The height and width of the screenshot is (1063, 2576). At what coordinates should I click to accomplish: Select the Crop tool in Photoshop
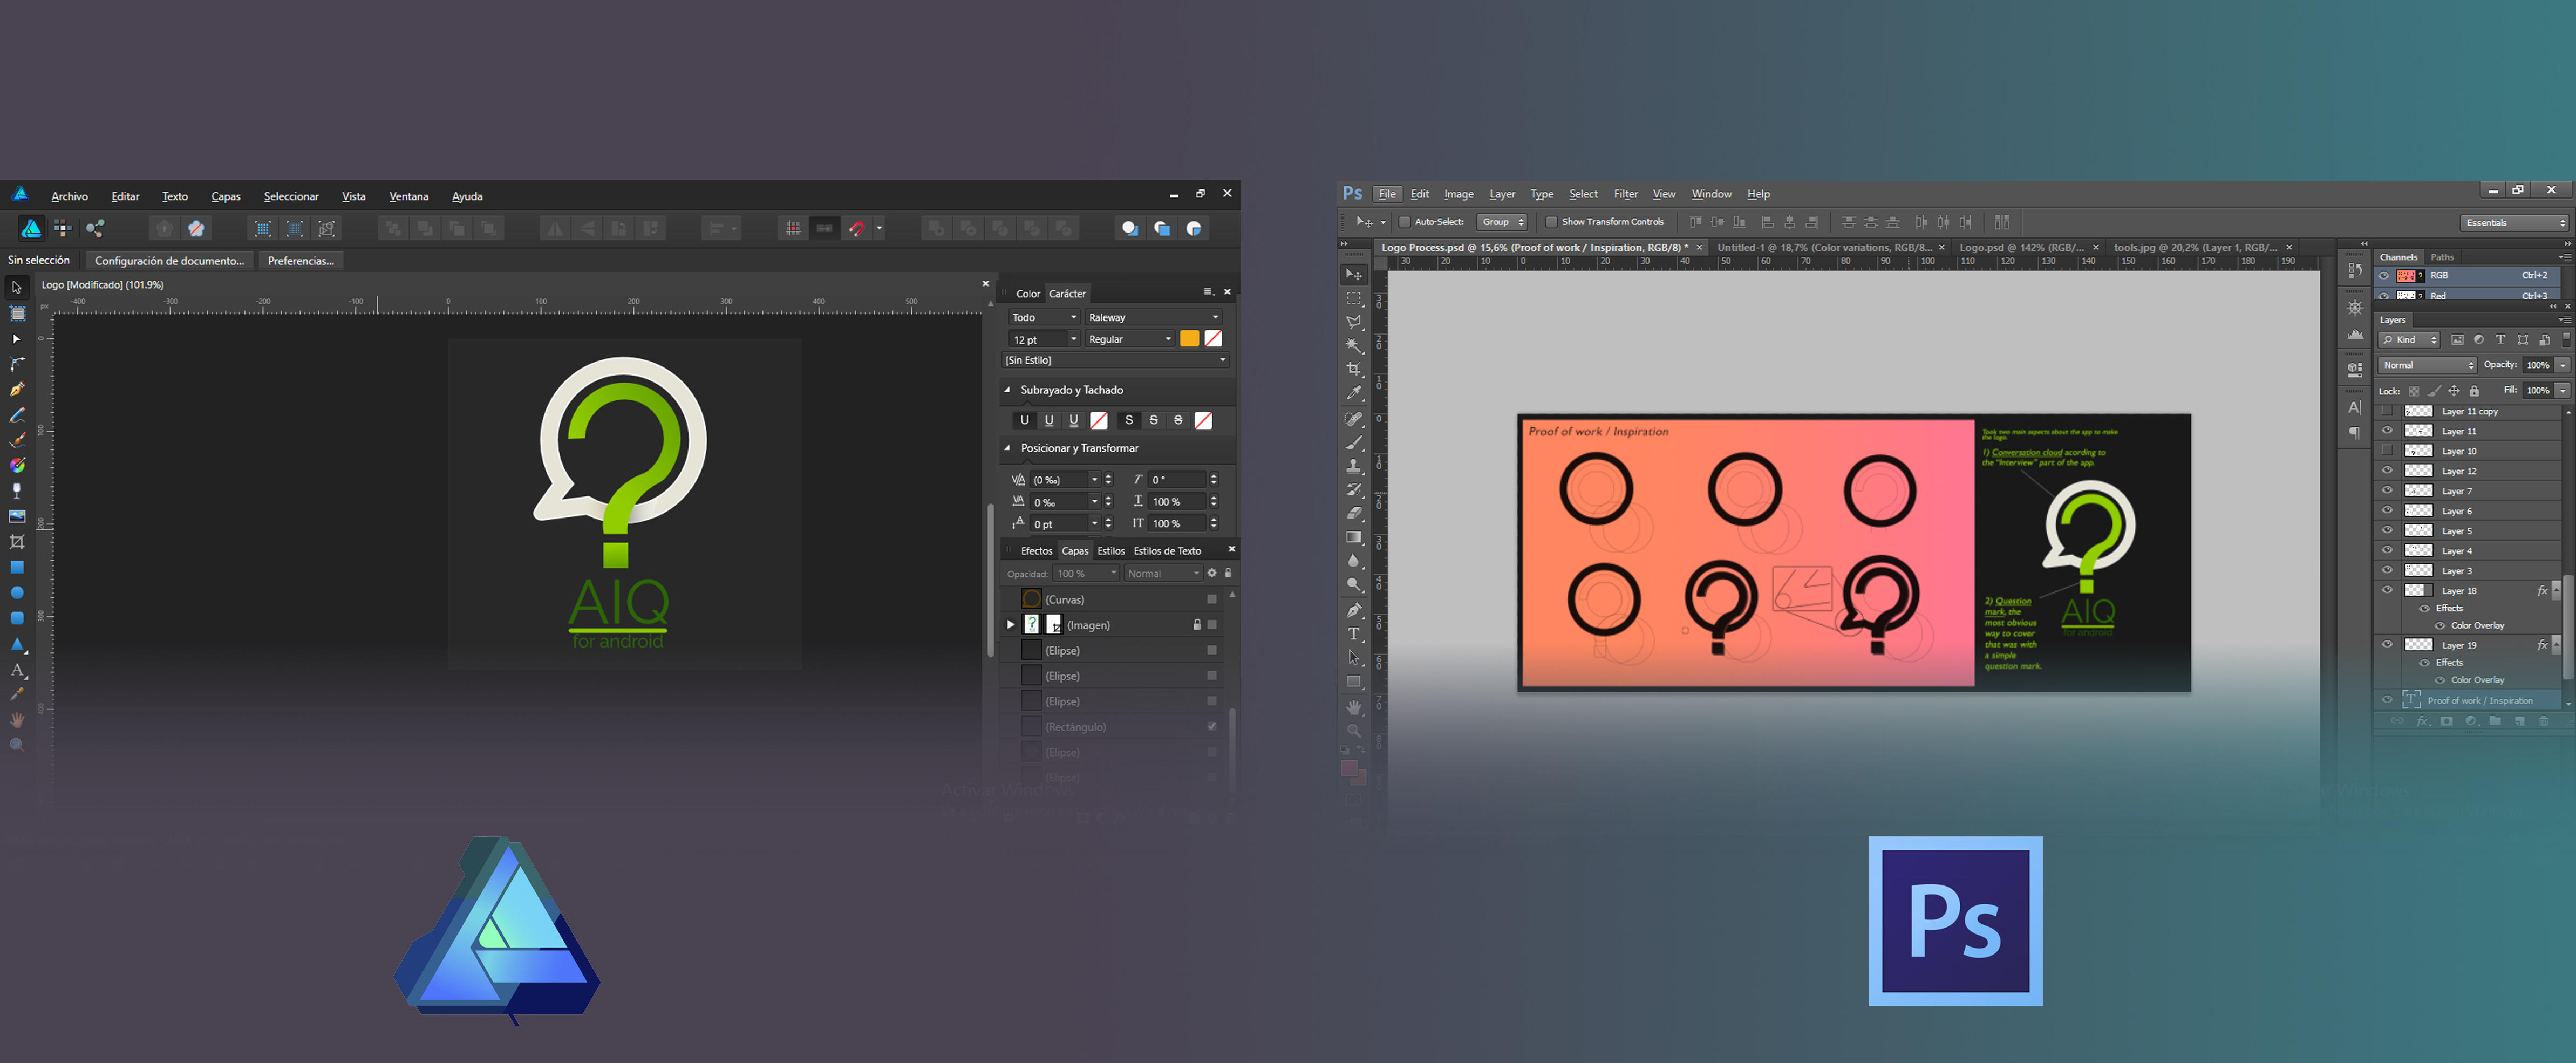tap(1354, 369)
